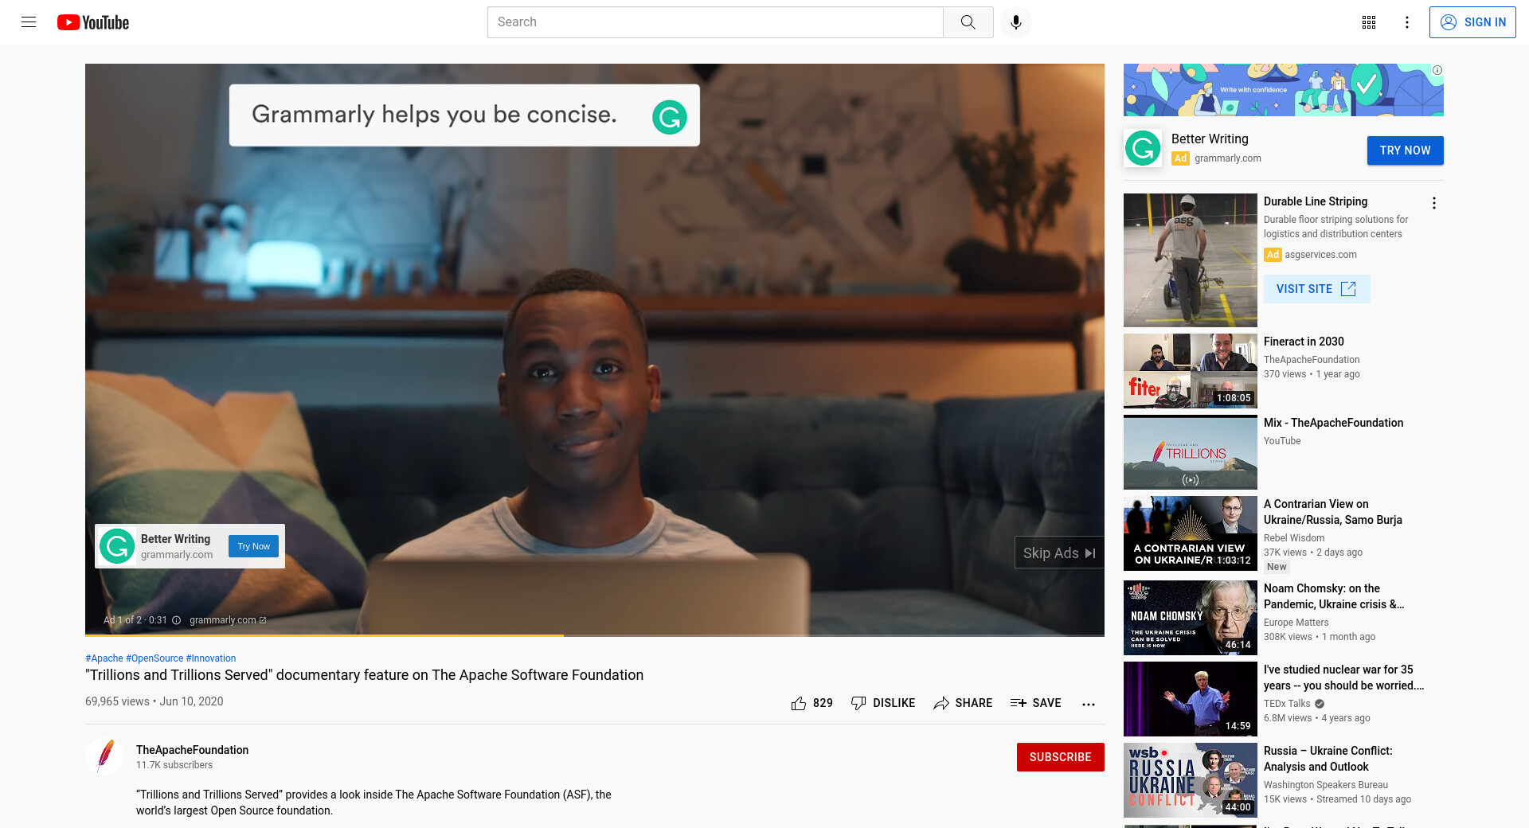Click ad info icon on sidebar banner

click(1437, 70)
